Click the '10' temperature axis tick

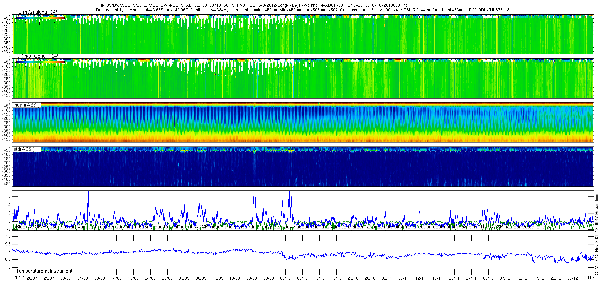point(9,236)
